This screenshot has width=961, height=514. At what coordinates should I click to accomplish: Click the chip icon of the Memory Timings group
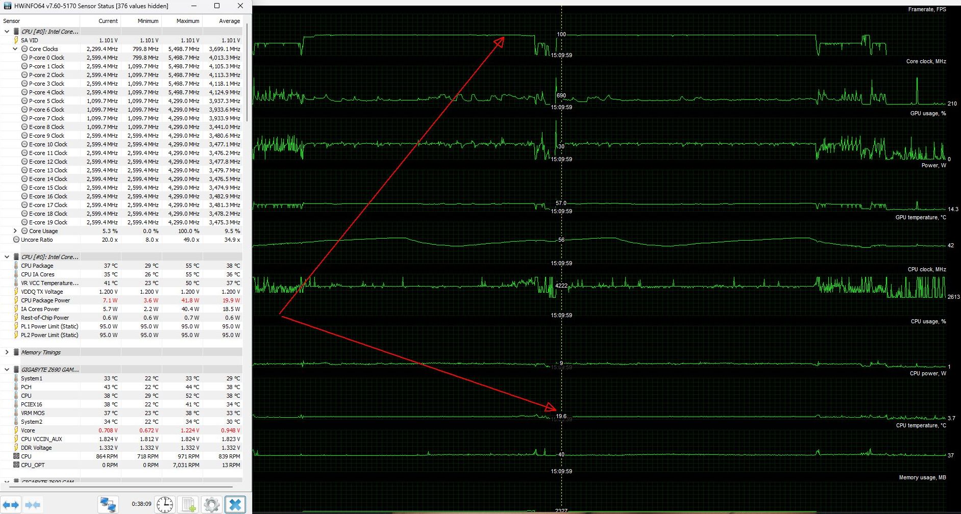click(x=16, y=352)
